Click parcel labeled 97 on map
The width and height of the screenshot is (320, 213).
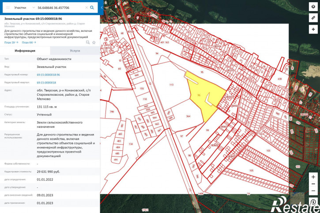tap(182, 136)
